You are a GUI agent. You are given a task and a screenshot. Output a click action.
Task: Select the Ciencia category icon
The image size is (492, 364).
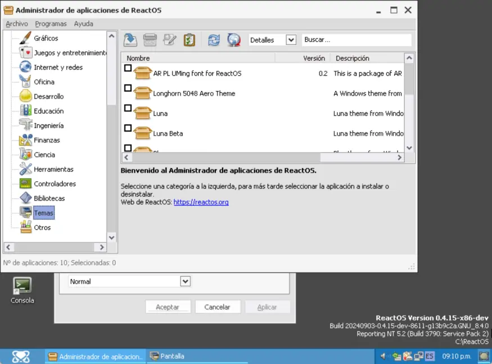[25, 155]
